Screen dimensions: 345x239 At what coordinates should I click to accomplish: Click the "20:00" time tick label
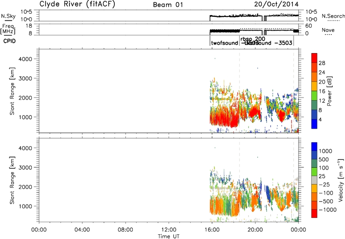(255, 230)
